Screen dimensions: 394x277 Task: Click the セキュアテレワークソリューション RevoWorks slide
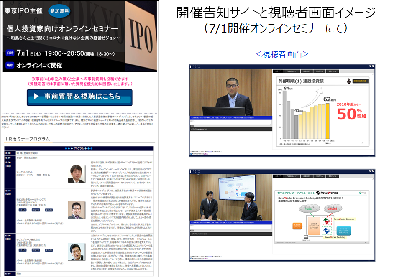tap(322, 217)
